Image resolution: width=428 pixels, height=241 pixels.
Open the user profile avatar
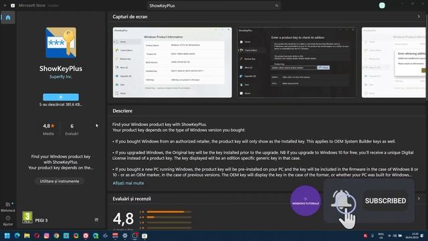coord(382,5)
